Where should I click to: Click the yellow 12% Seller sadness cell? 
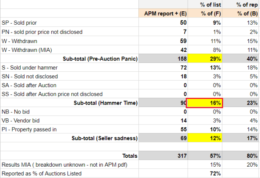click(204, 139)
